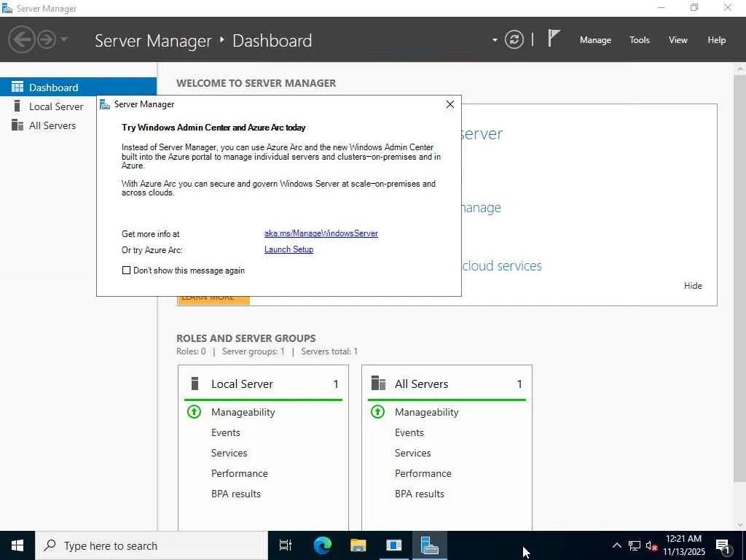Click the Local Server sidebar icon
The height and width of the screenshot is (560, 746).
pyautogui.click(x=17, y=106)
